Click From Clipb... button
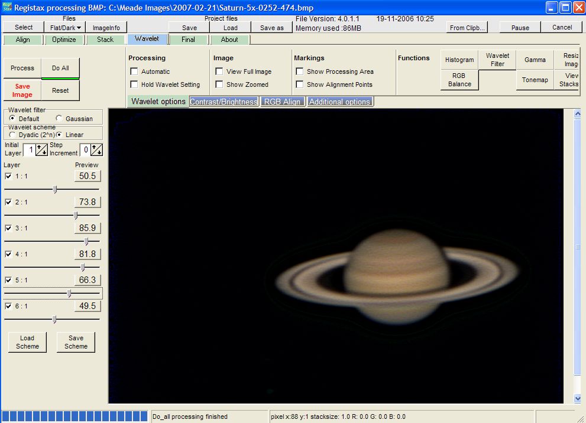The width and height of the screenshot is (586, 423). point(467,28)
